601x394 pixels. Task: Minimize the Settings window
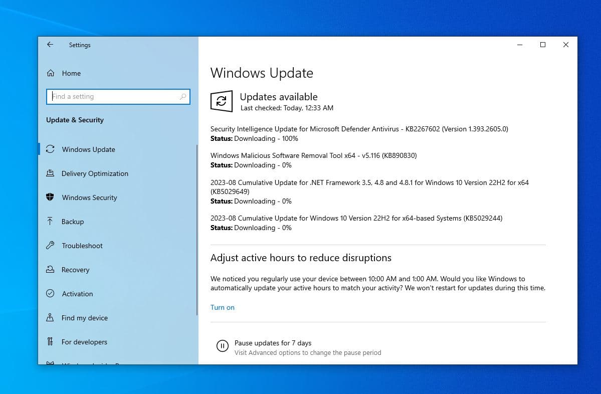click(520, 45)
